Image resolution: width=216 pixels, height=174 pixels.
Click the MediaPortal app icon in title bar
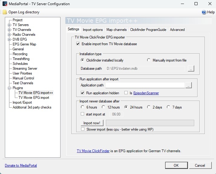[5, 4]
